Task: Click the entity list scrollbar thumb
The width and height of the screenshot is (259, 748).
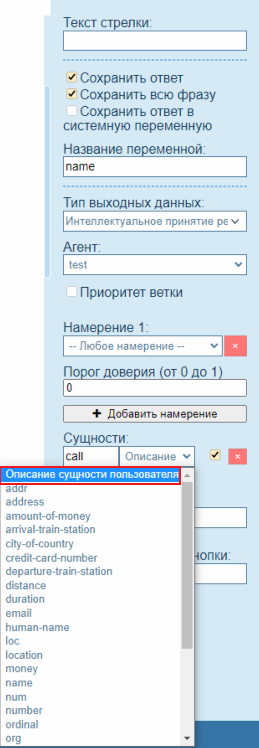Action: pos(187,565)
